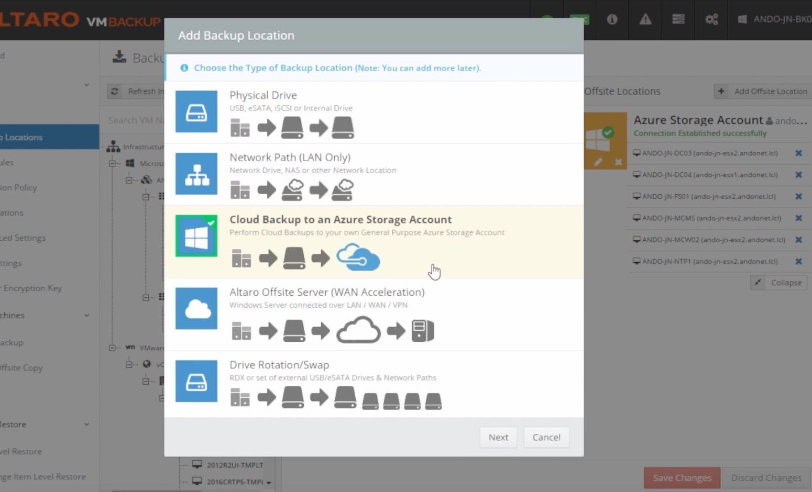Select the Physical Drive backup type icon
Viewport: 812px width, 492px height.
(196, 111)
